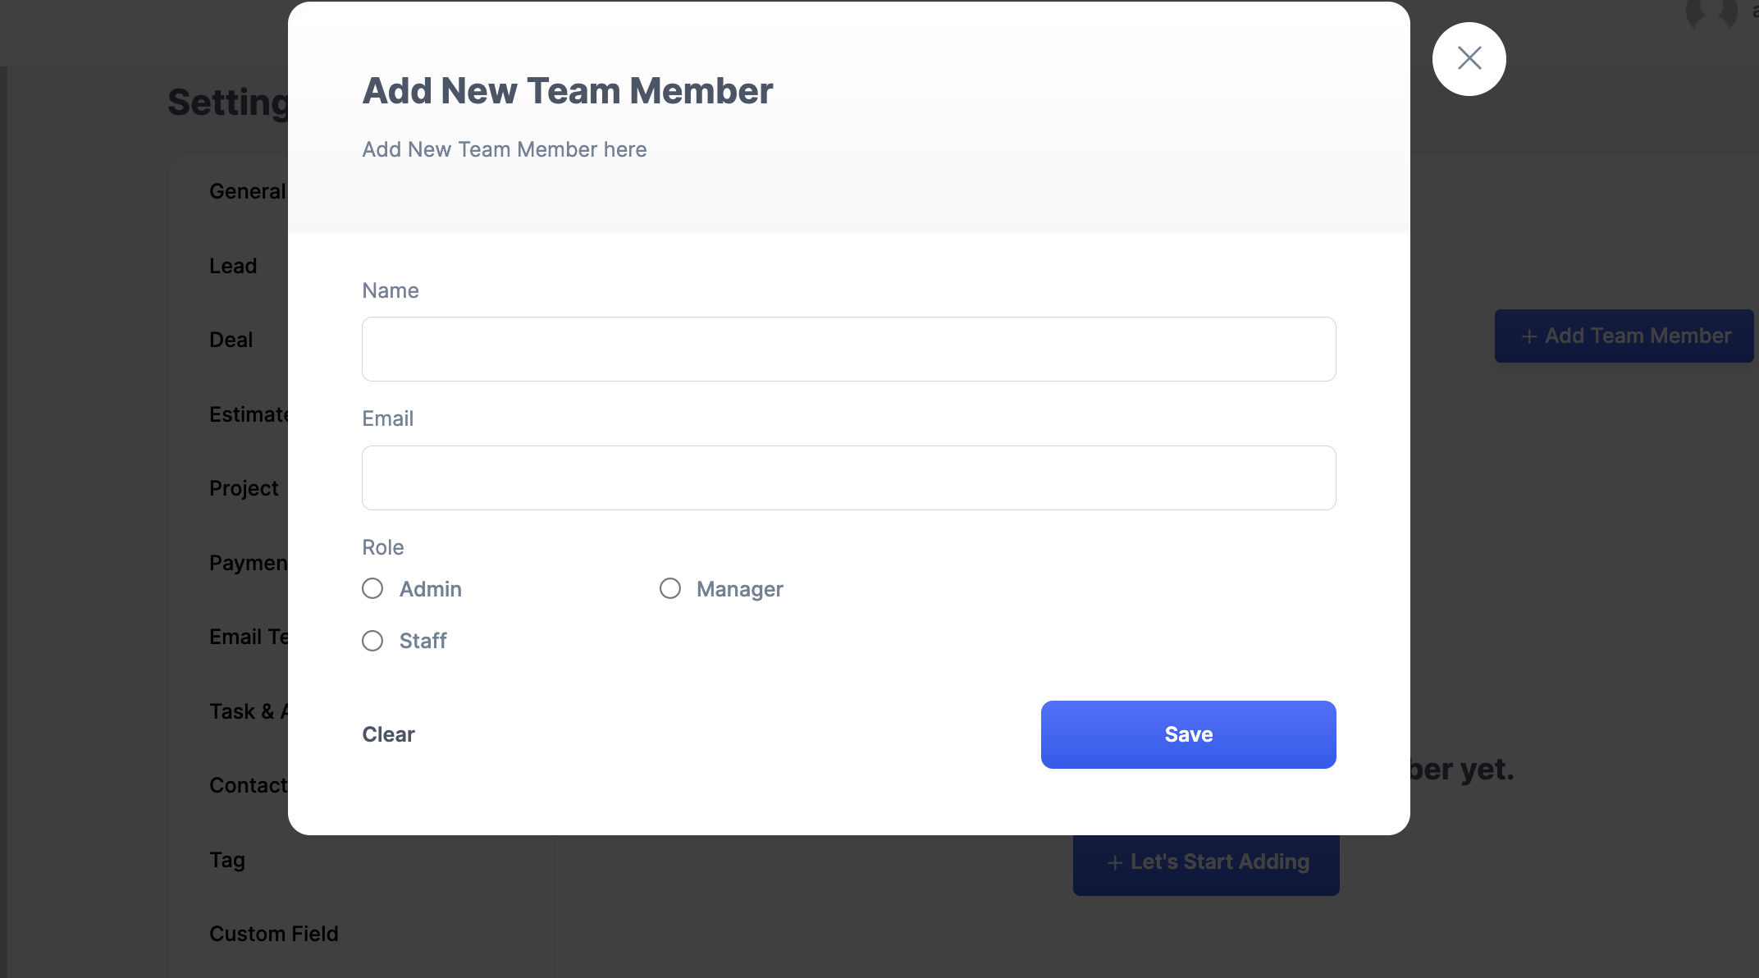The height and width of the screenshot is (978, 1759).
Task: Select the Staff role radio button
Action: pyautogui.click(x=372, y=641)
